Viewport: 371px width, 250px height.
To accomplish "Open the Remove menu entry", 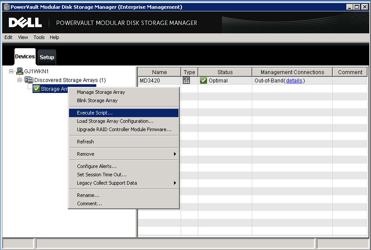I will click(x=124, y=154).
